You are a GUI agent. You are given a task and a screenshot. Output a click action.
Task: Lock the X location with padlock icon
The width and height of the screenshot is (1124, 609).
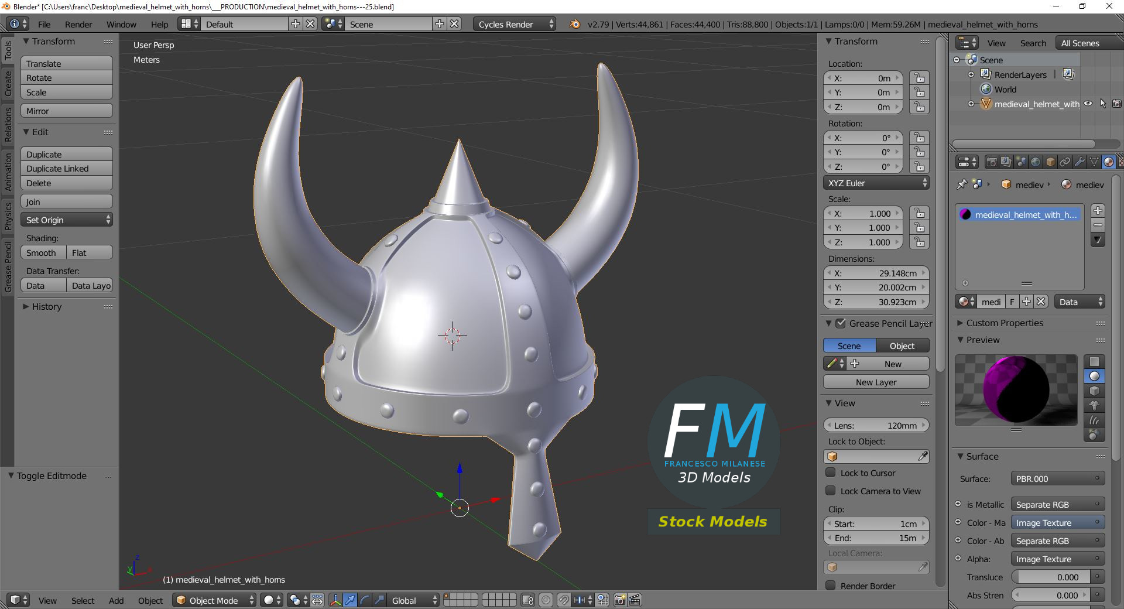tap(919, 78)
